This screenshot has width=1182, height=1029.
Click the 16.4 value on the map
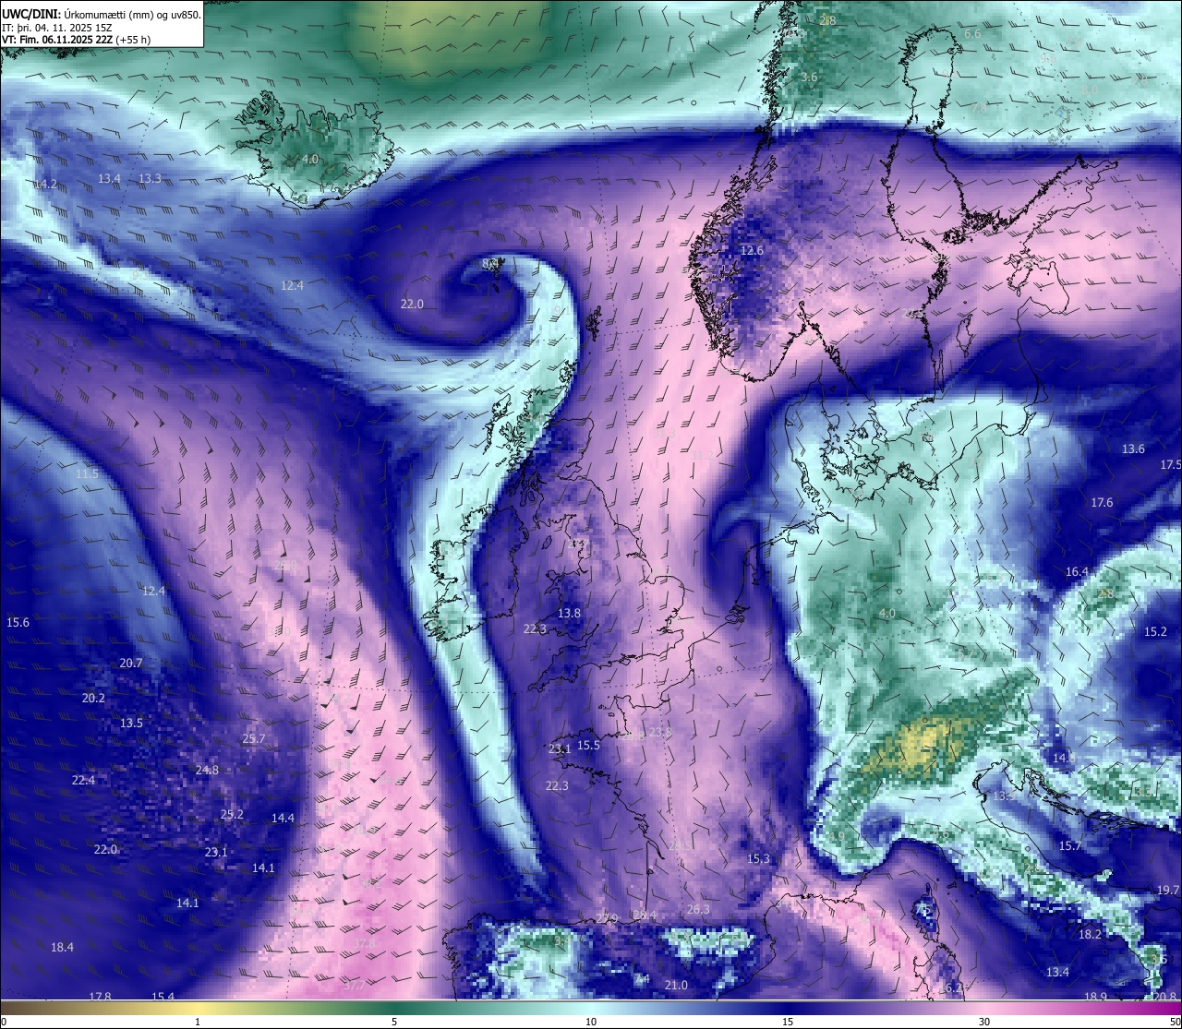[1077, 572]
